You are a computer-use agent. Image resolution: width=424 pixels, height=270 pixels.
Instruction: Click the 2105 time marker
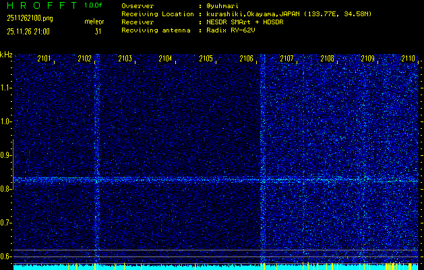pos(206,59)
